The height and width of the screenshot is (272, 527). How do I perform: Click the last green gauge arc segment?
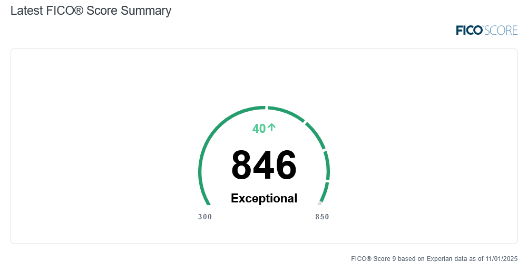pos(324,192)
